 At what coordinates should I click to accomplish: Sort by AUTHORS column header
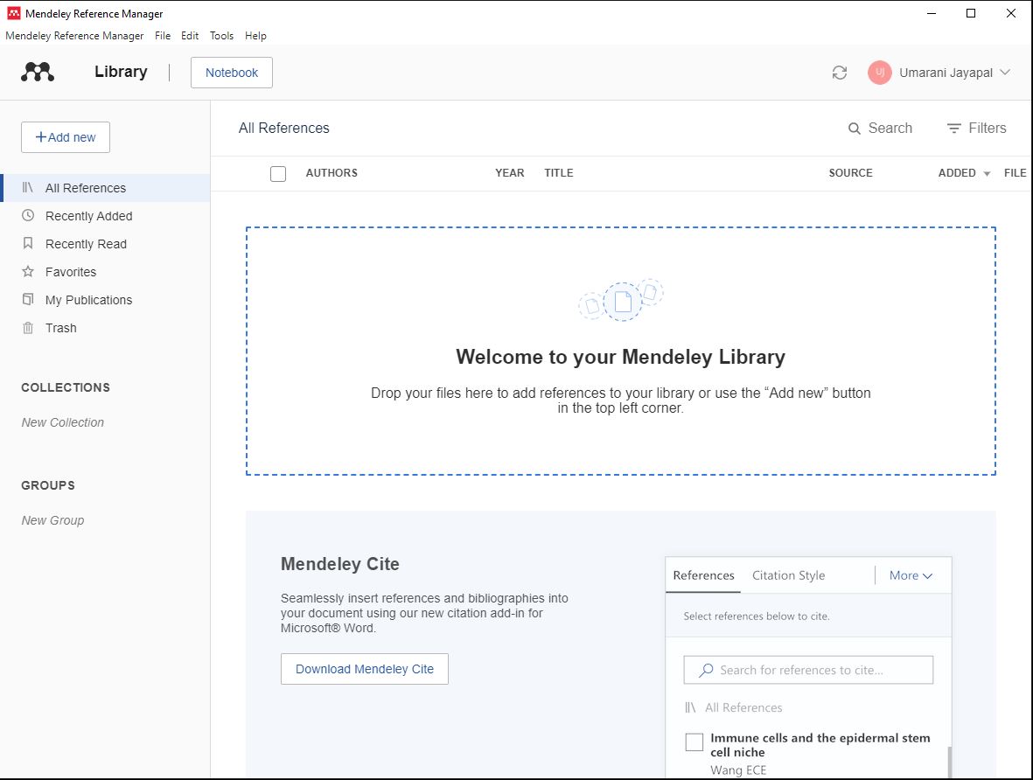pyautogui.click(x=332, y=173)
